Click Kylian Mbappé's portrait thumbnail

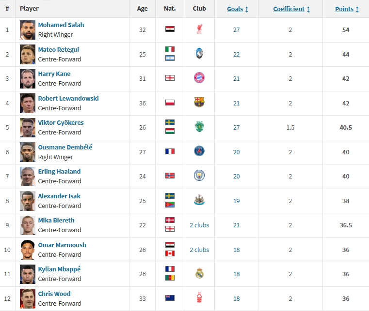pyautogui.click(x=28, y=274)
